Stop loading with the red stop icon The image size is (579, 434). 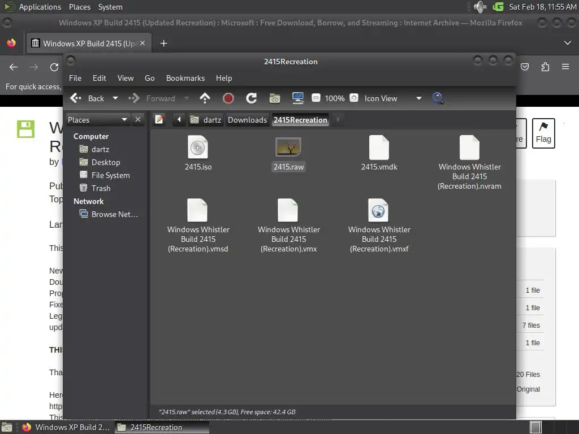click(x=228, y=98)
